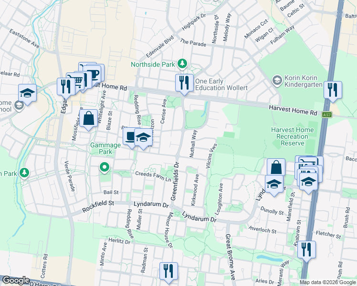Viewport: 357px width, 286px height.
Task: Open the restaurant marker near Kwabram St
Action: (306, 250)
